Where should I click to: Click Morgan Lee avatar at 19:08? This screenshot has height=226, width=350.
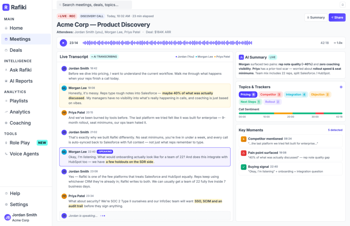[x=64, y=88]
